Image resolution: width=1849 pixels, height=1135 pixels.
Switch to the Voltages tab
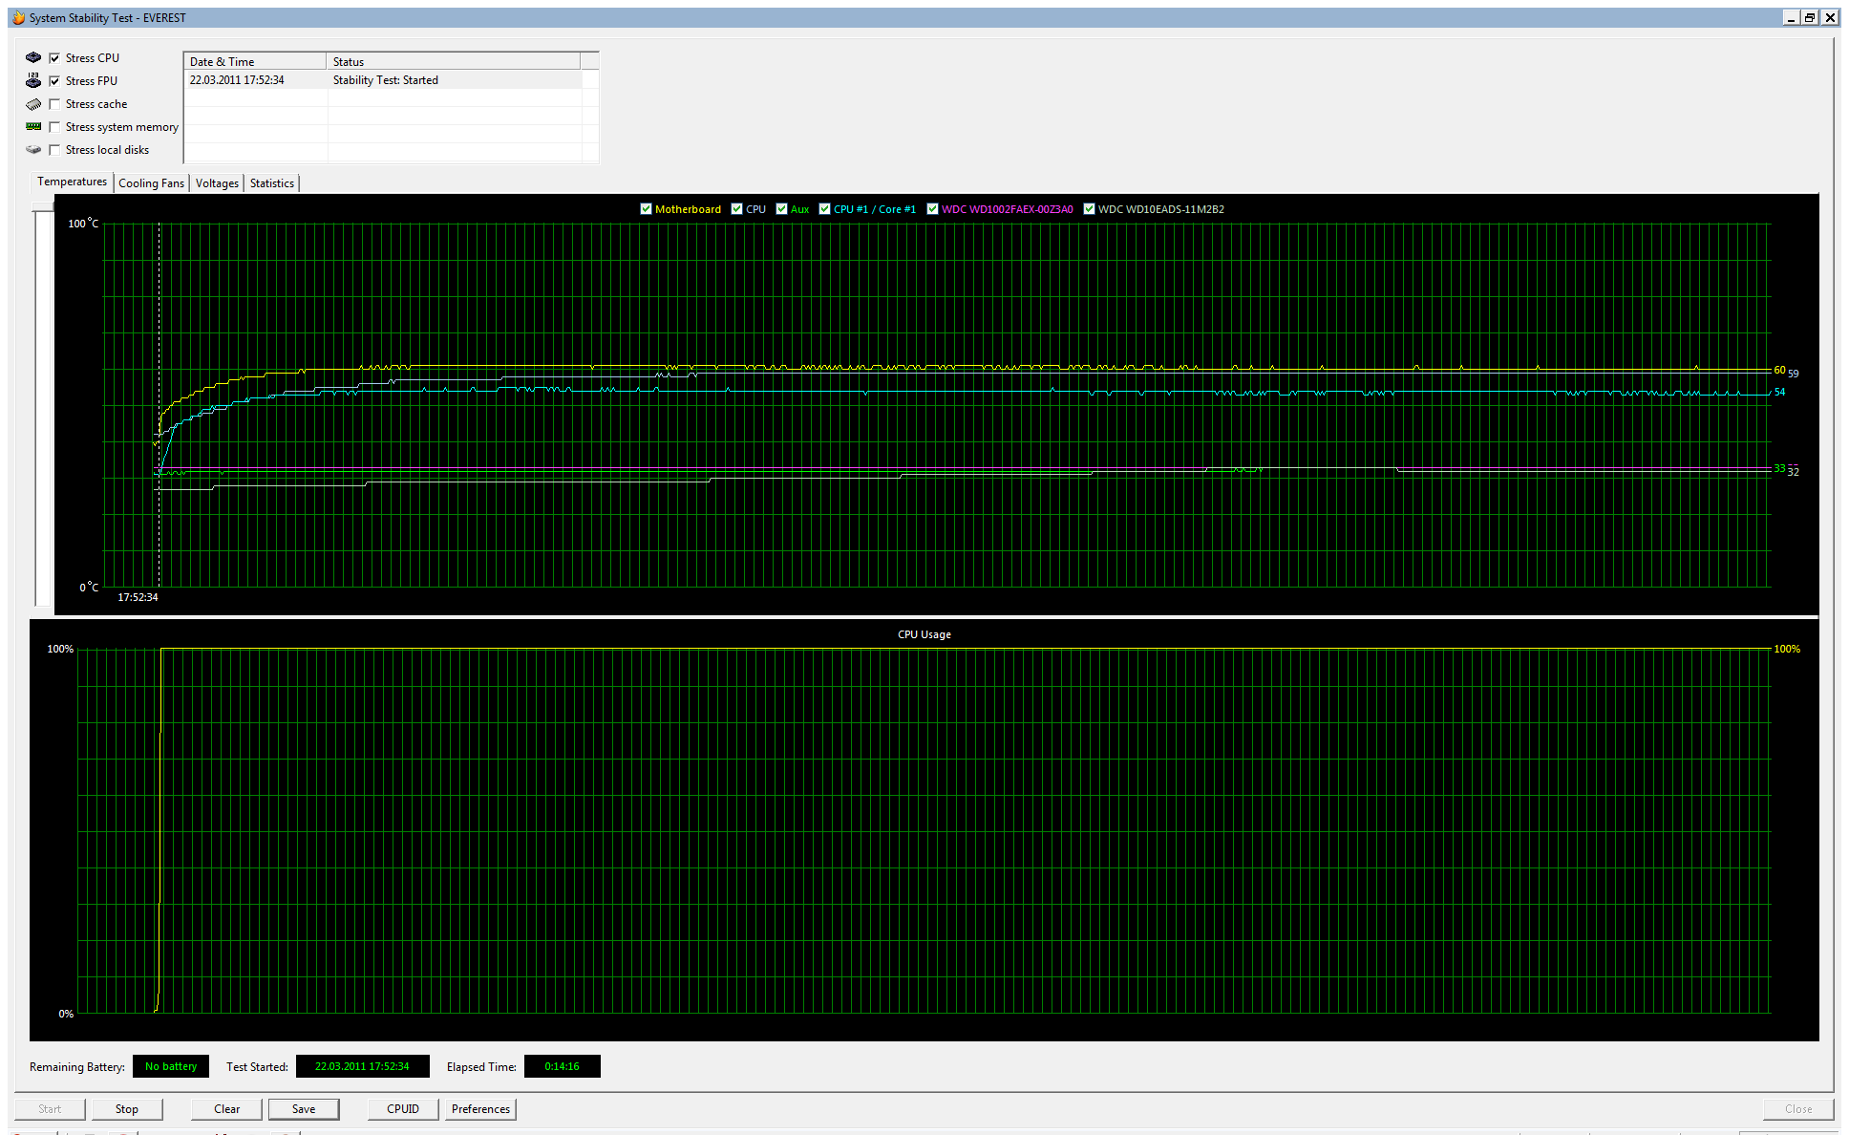click(217, 183)
